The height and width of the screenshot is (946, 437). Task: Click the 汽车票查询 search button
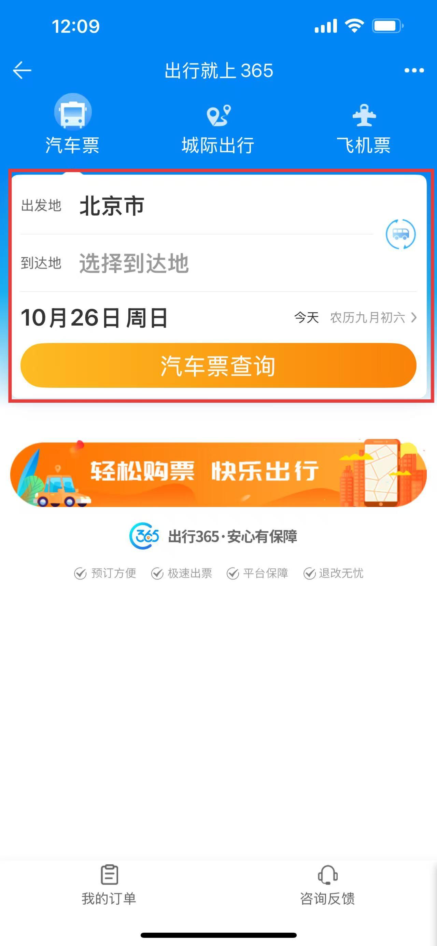218,366
